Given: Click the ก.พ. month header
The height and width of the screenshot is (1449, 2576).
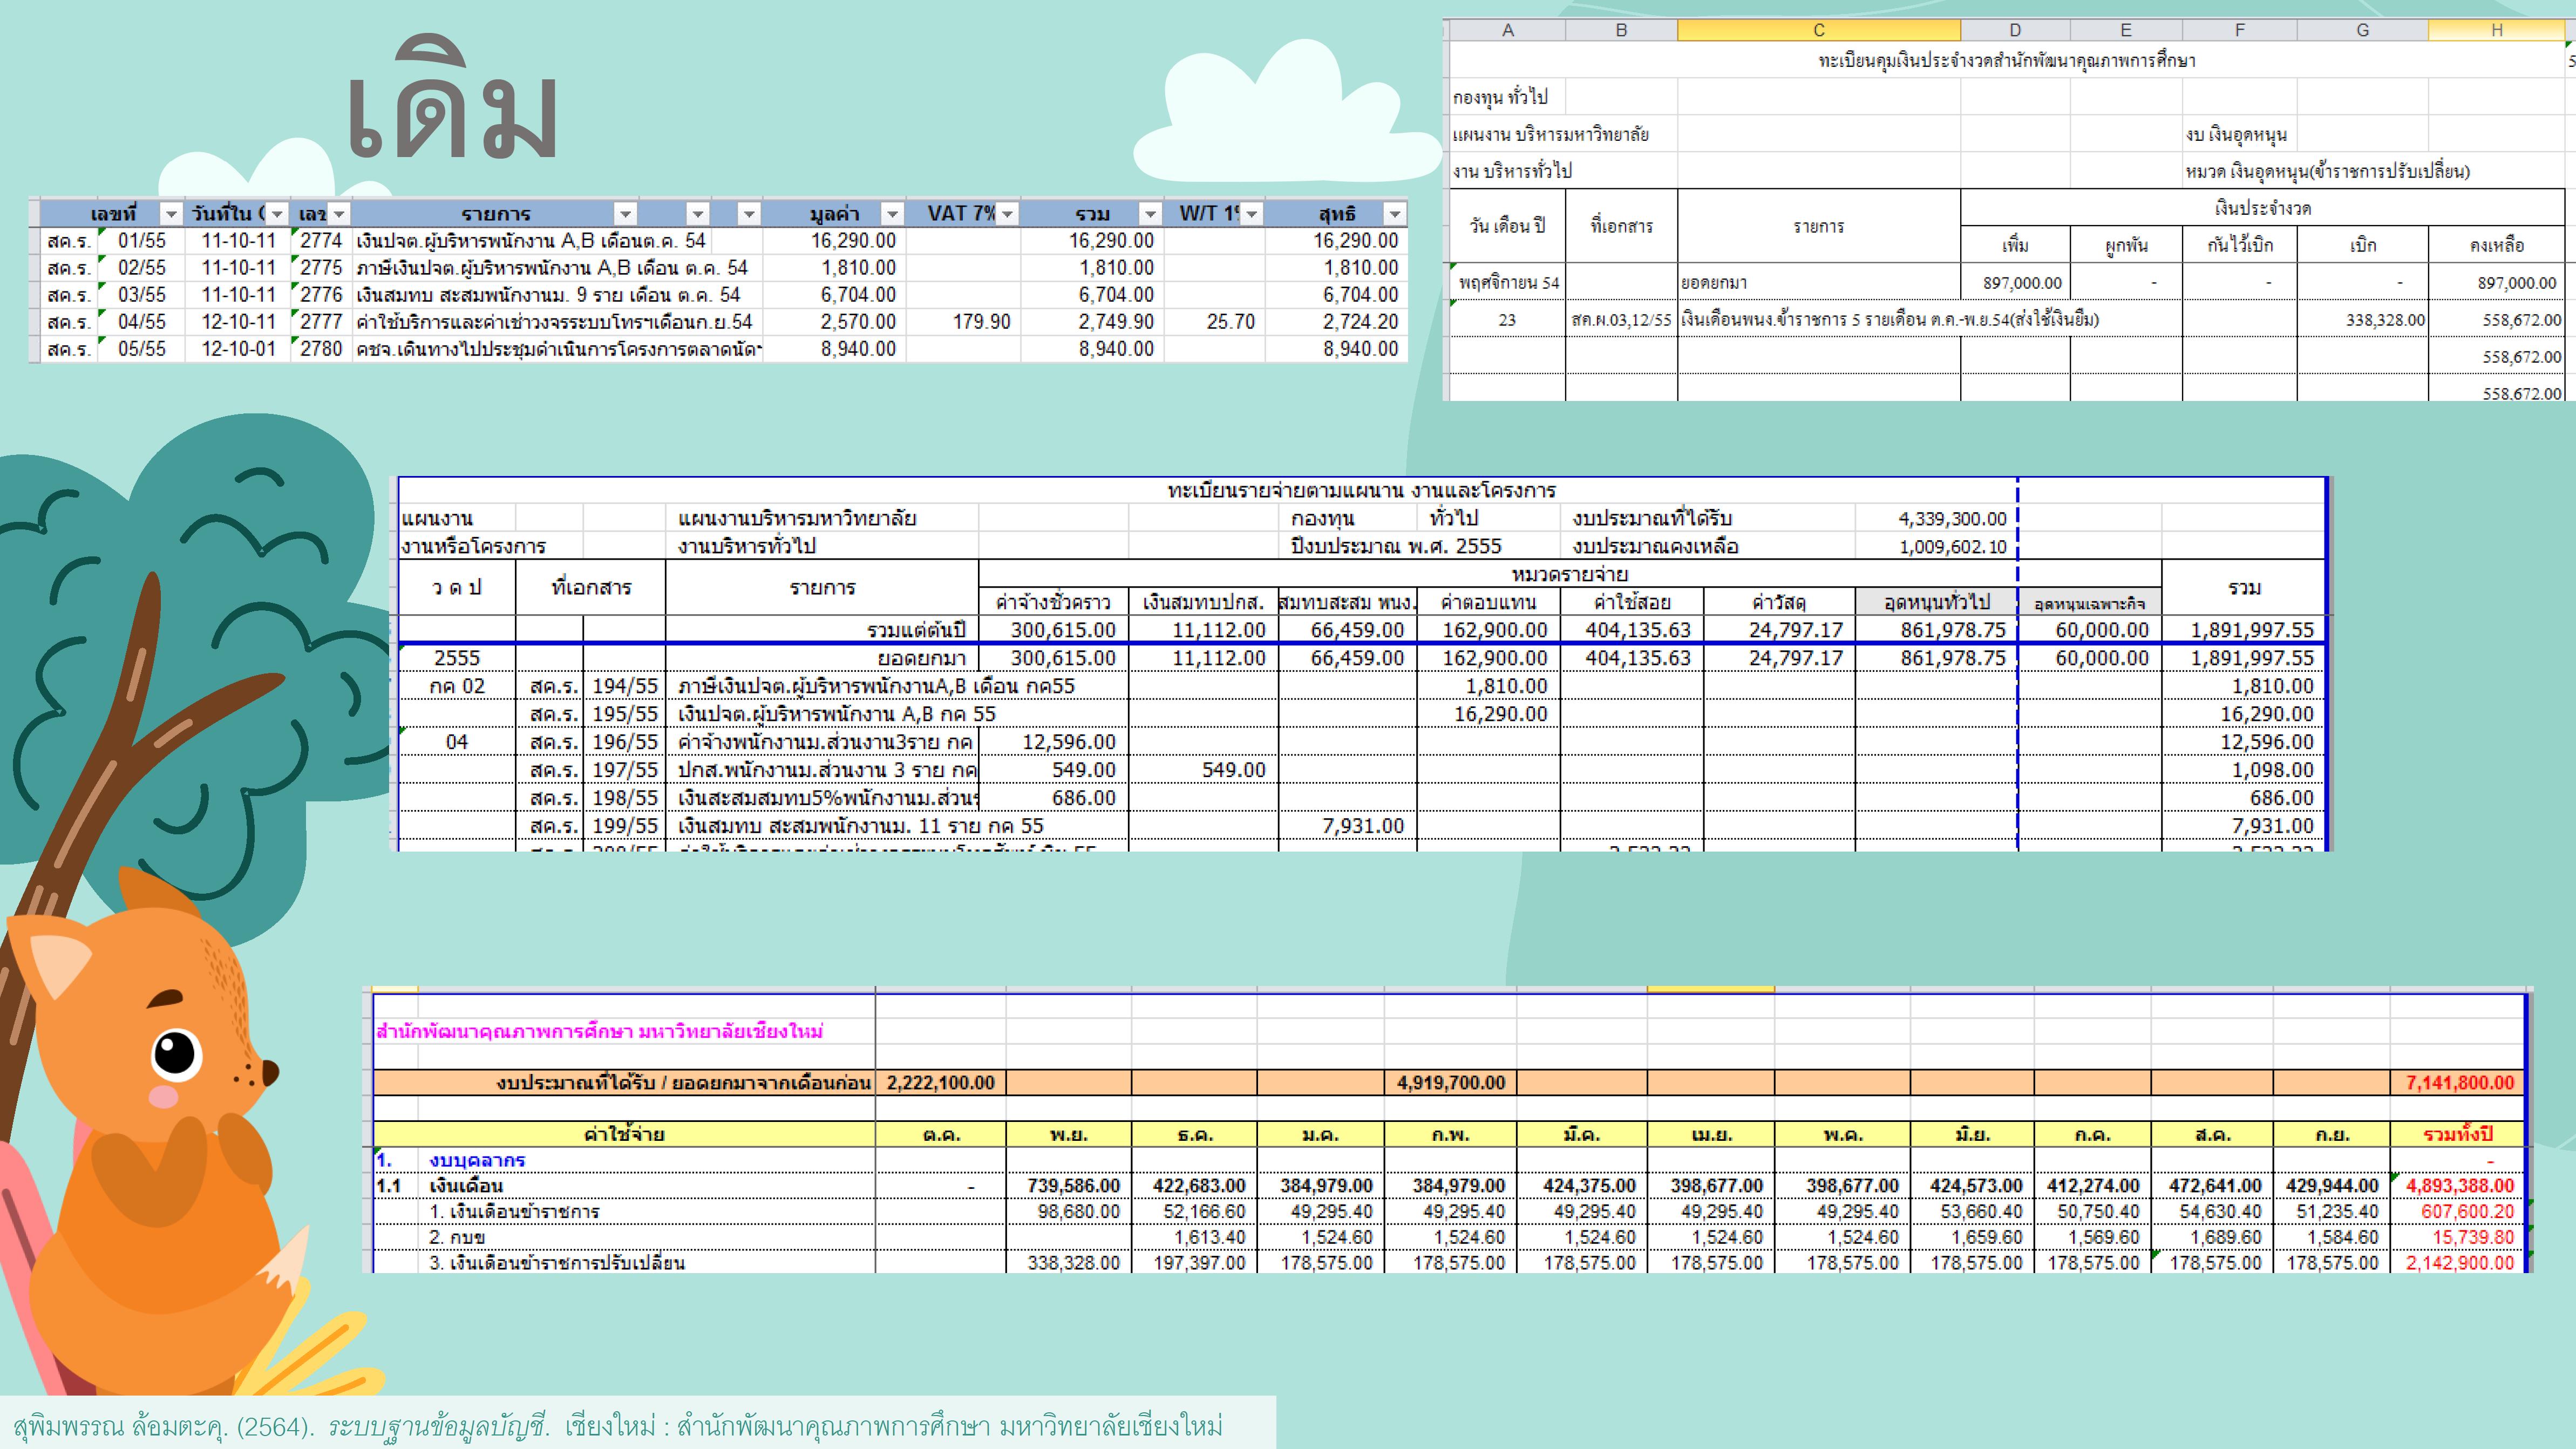Looking at the screenshot, I should pyautogui.click(x=1450, y=1135).
